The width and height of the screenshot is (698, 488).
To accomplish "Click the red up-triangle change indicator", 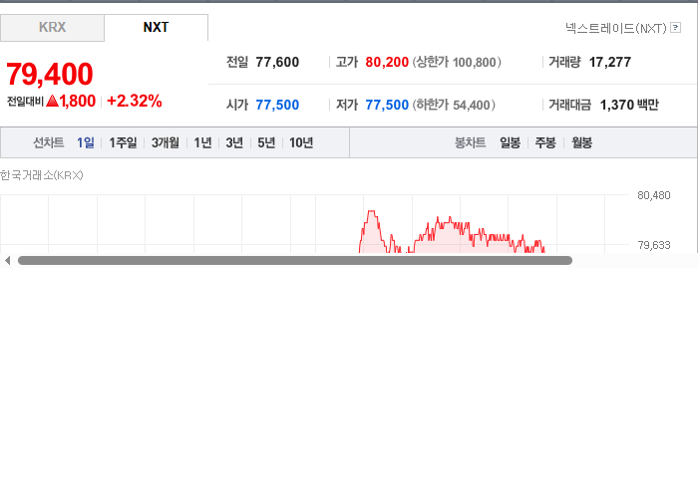I will (x=52, y=101).
